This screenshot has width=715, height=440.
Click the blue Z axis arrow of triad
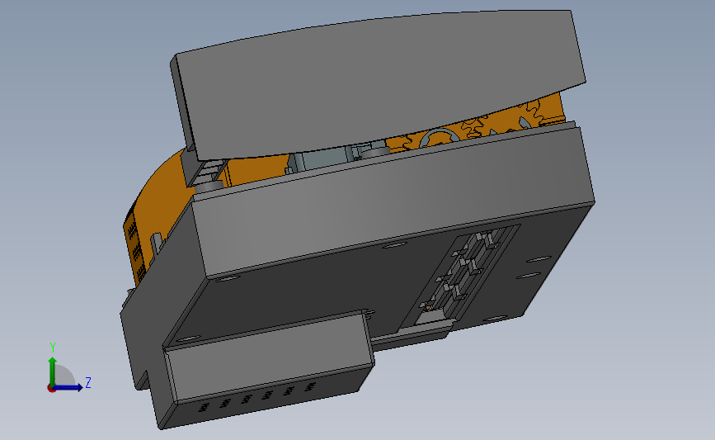[x=68, y=388]
